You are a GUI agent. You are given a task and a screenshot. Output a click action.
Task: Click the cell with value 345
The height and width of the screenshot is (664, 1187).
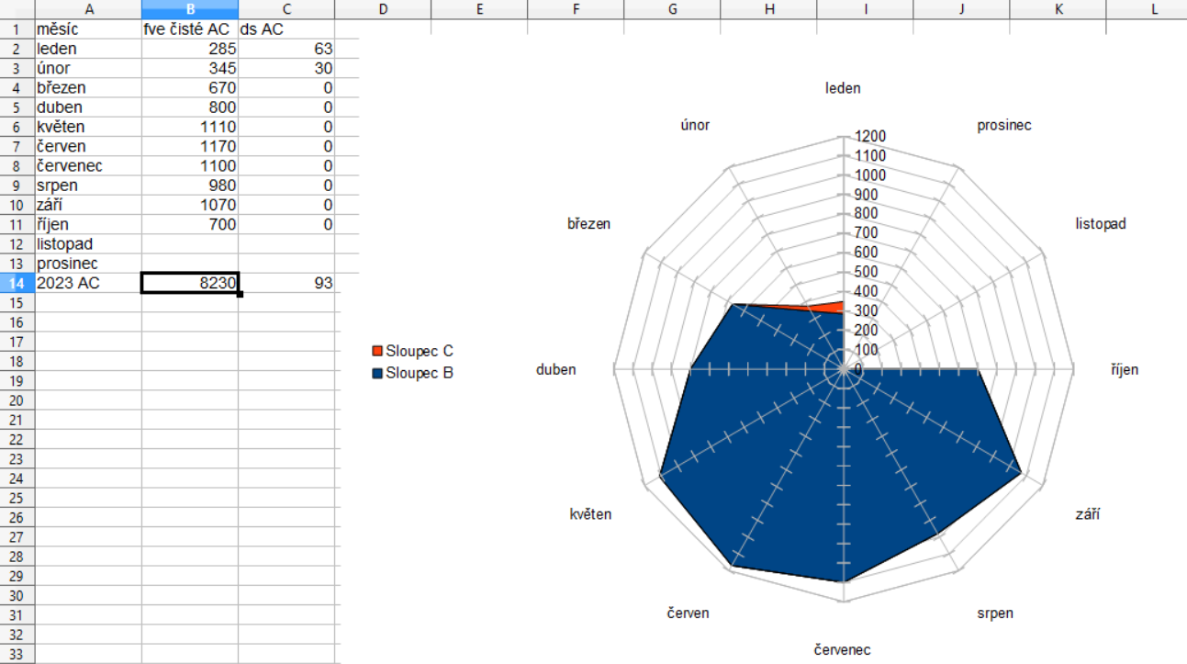point(190,68)
